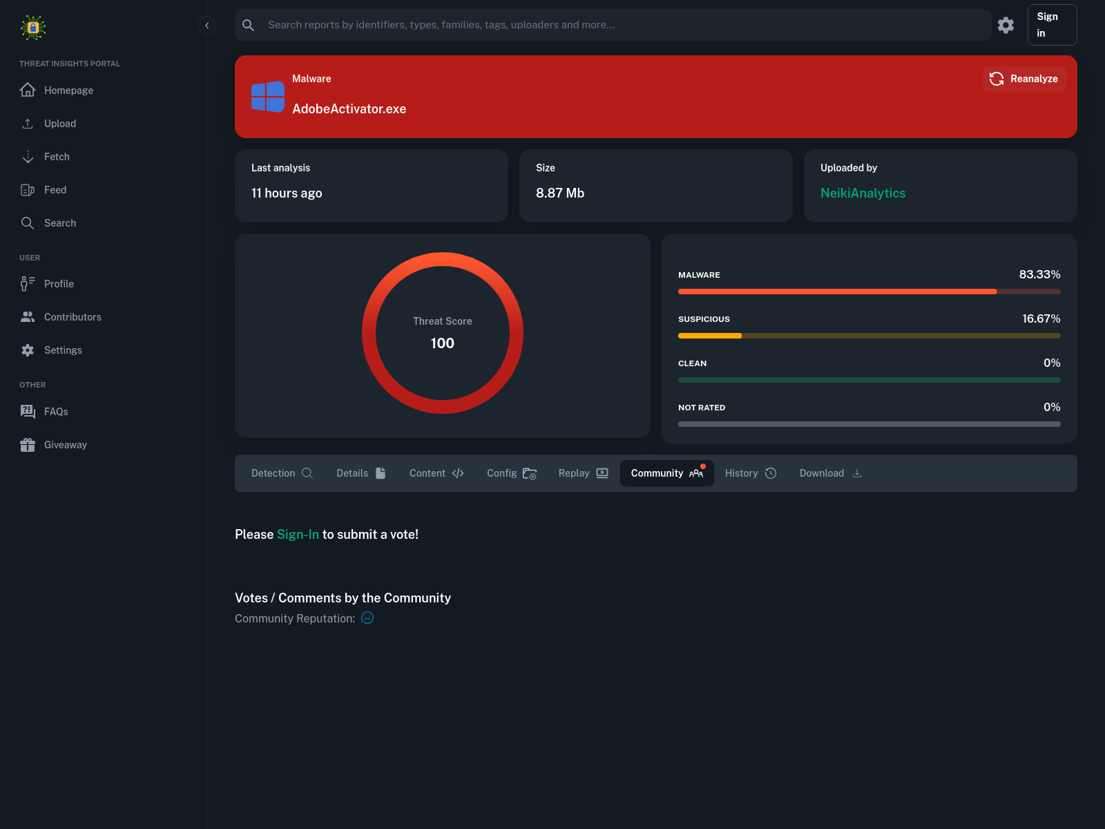Click the magnifier icon in search bar

click(x=249, y=25)
